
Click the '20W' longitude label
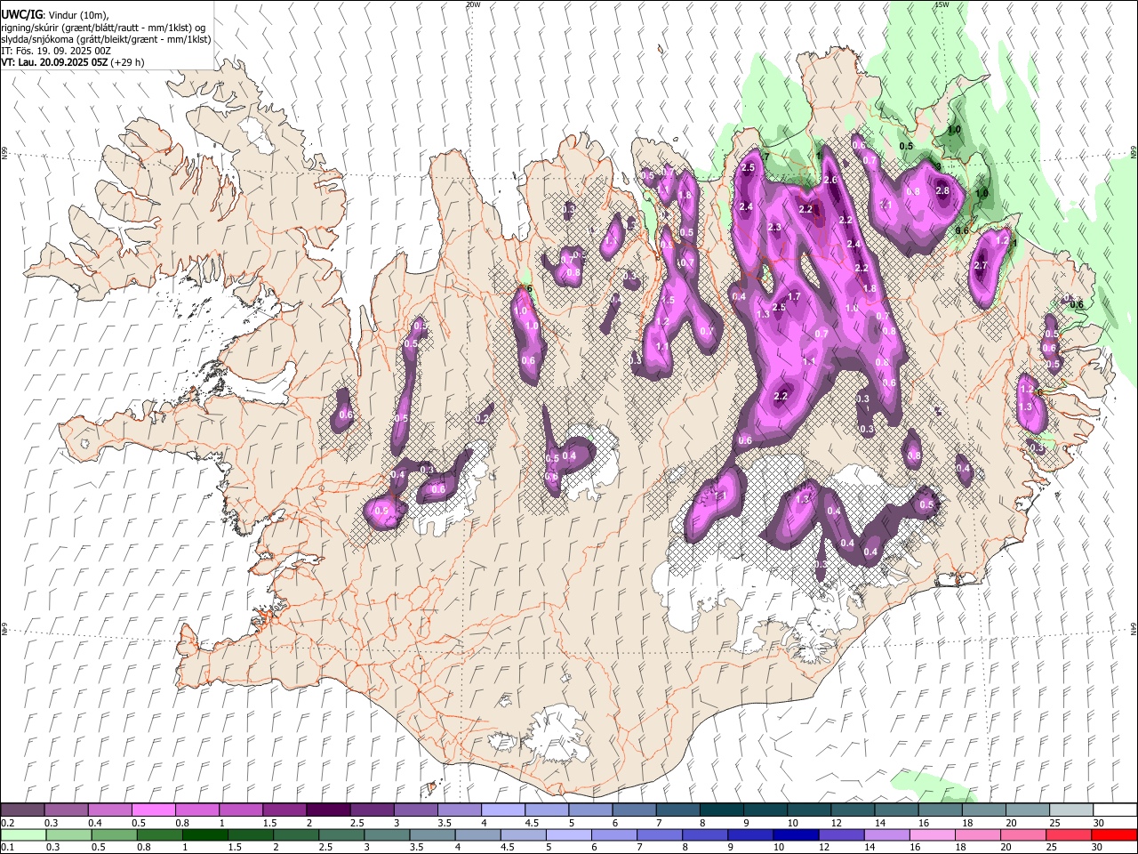473,4
